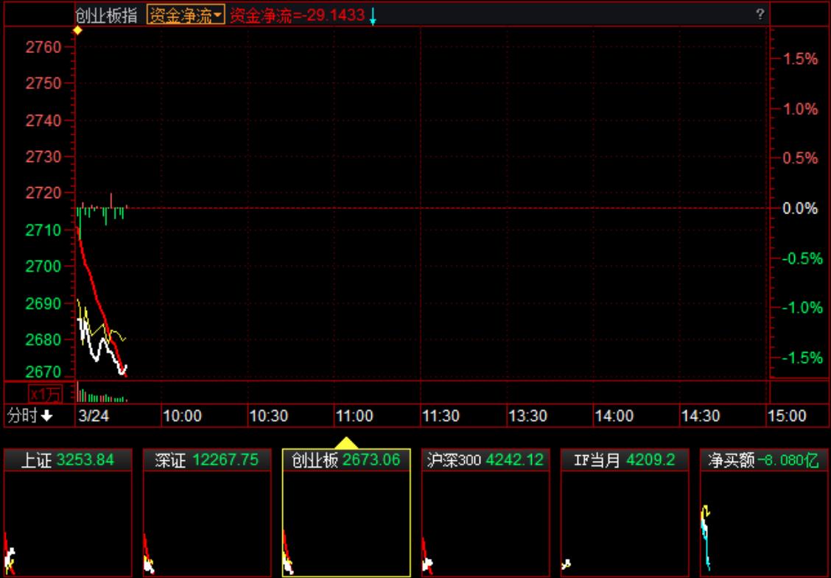
Task: Switch to the 沪深300 index tab
Action: point(485,460)
